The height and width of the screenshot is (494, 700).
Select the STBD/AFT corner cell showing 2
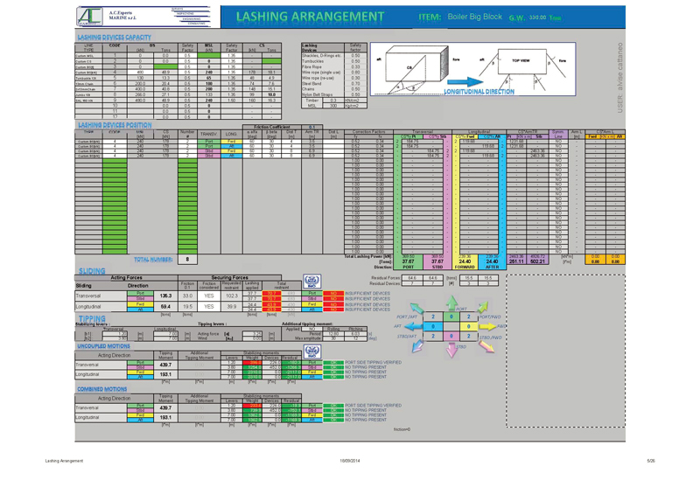click(x=433, y=336)
